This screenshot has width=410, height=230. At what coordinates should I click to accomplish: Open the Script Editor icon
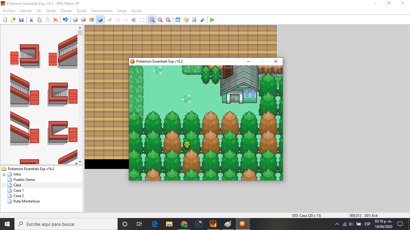(x=194, y=20)
